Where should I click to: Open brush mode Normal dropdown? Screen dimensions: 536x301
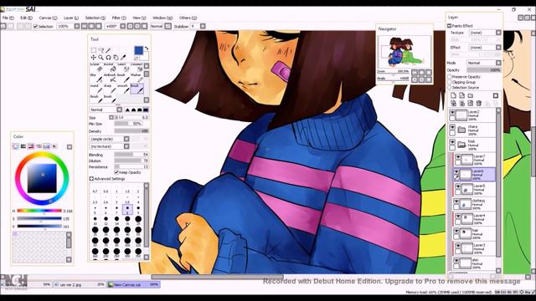(x=106, y=110)
